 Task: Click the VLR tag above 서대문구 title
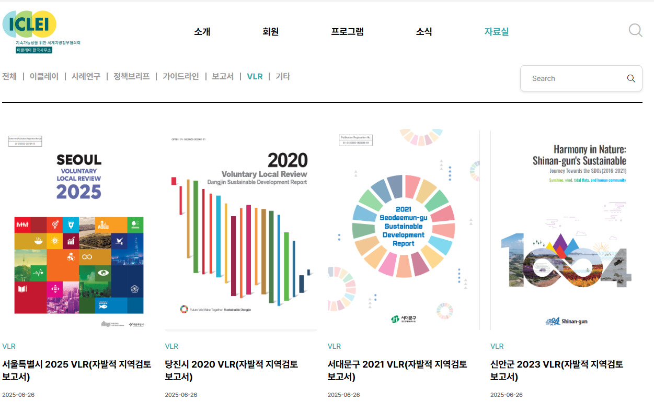[334, 346]
